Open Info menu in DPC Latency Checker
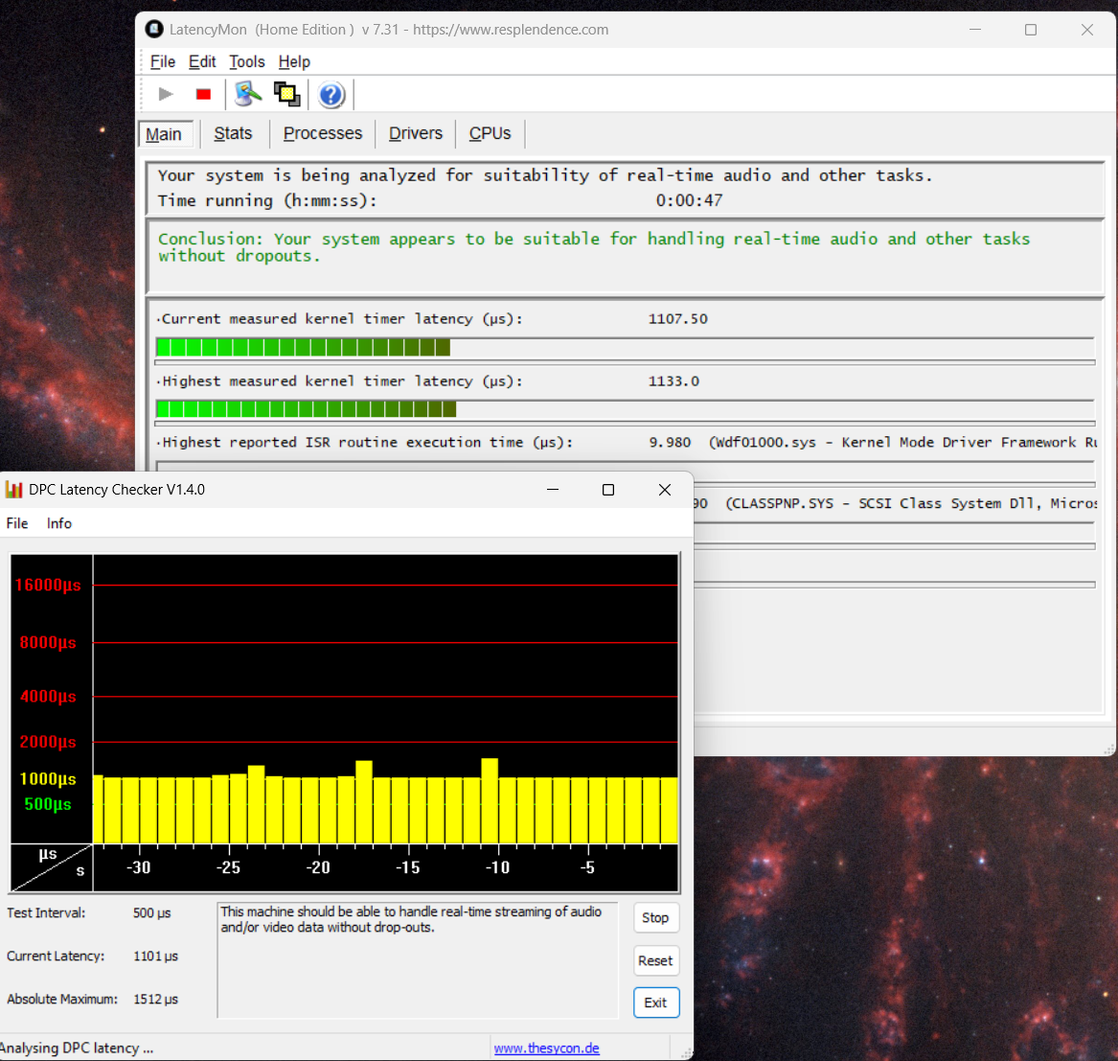1118x1061 pixels. pos(59,523)
